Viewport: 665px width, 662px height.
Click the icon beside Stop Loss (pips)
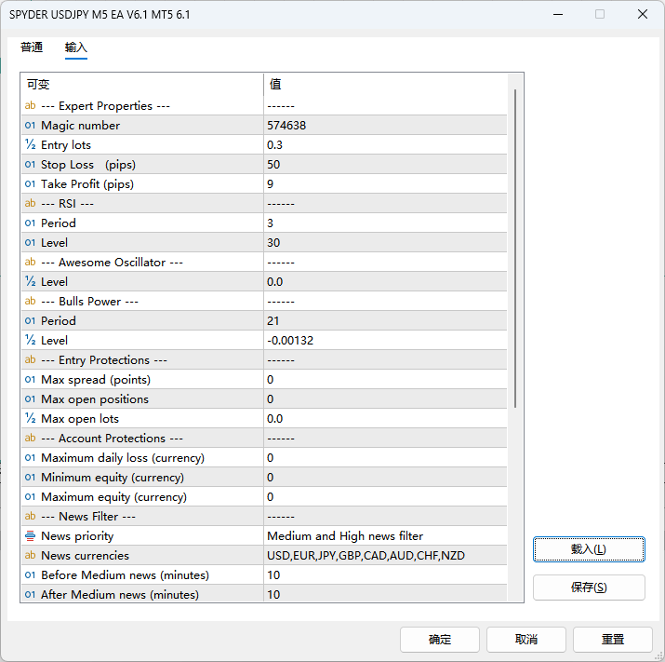pyautogui.click(x=30, y=165)
